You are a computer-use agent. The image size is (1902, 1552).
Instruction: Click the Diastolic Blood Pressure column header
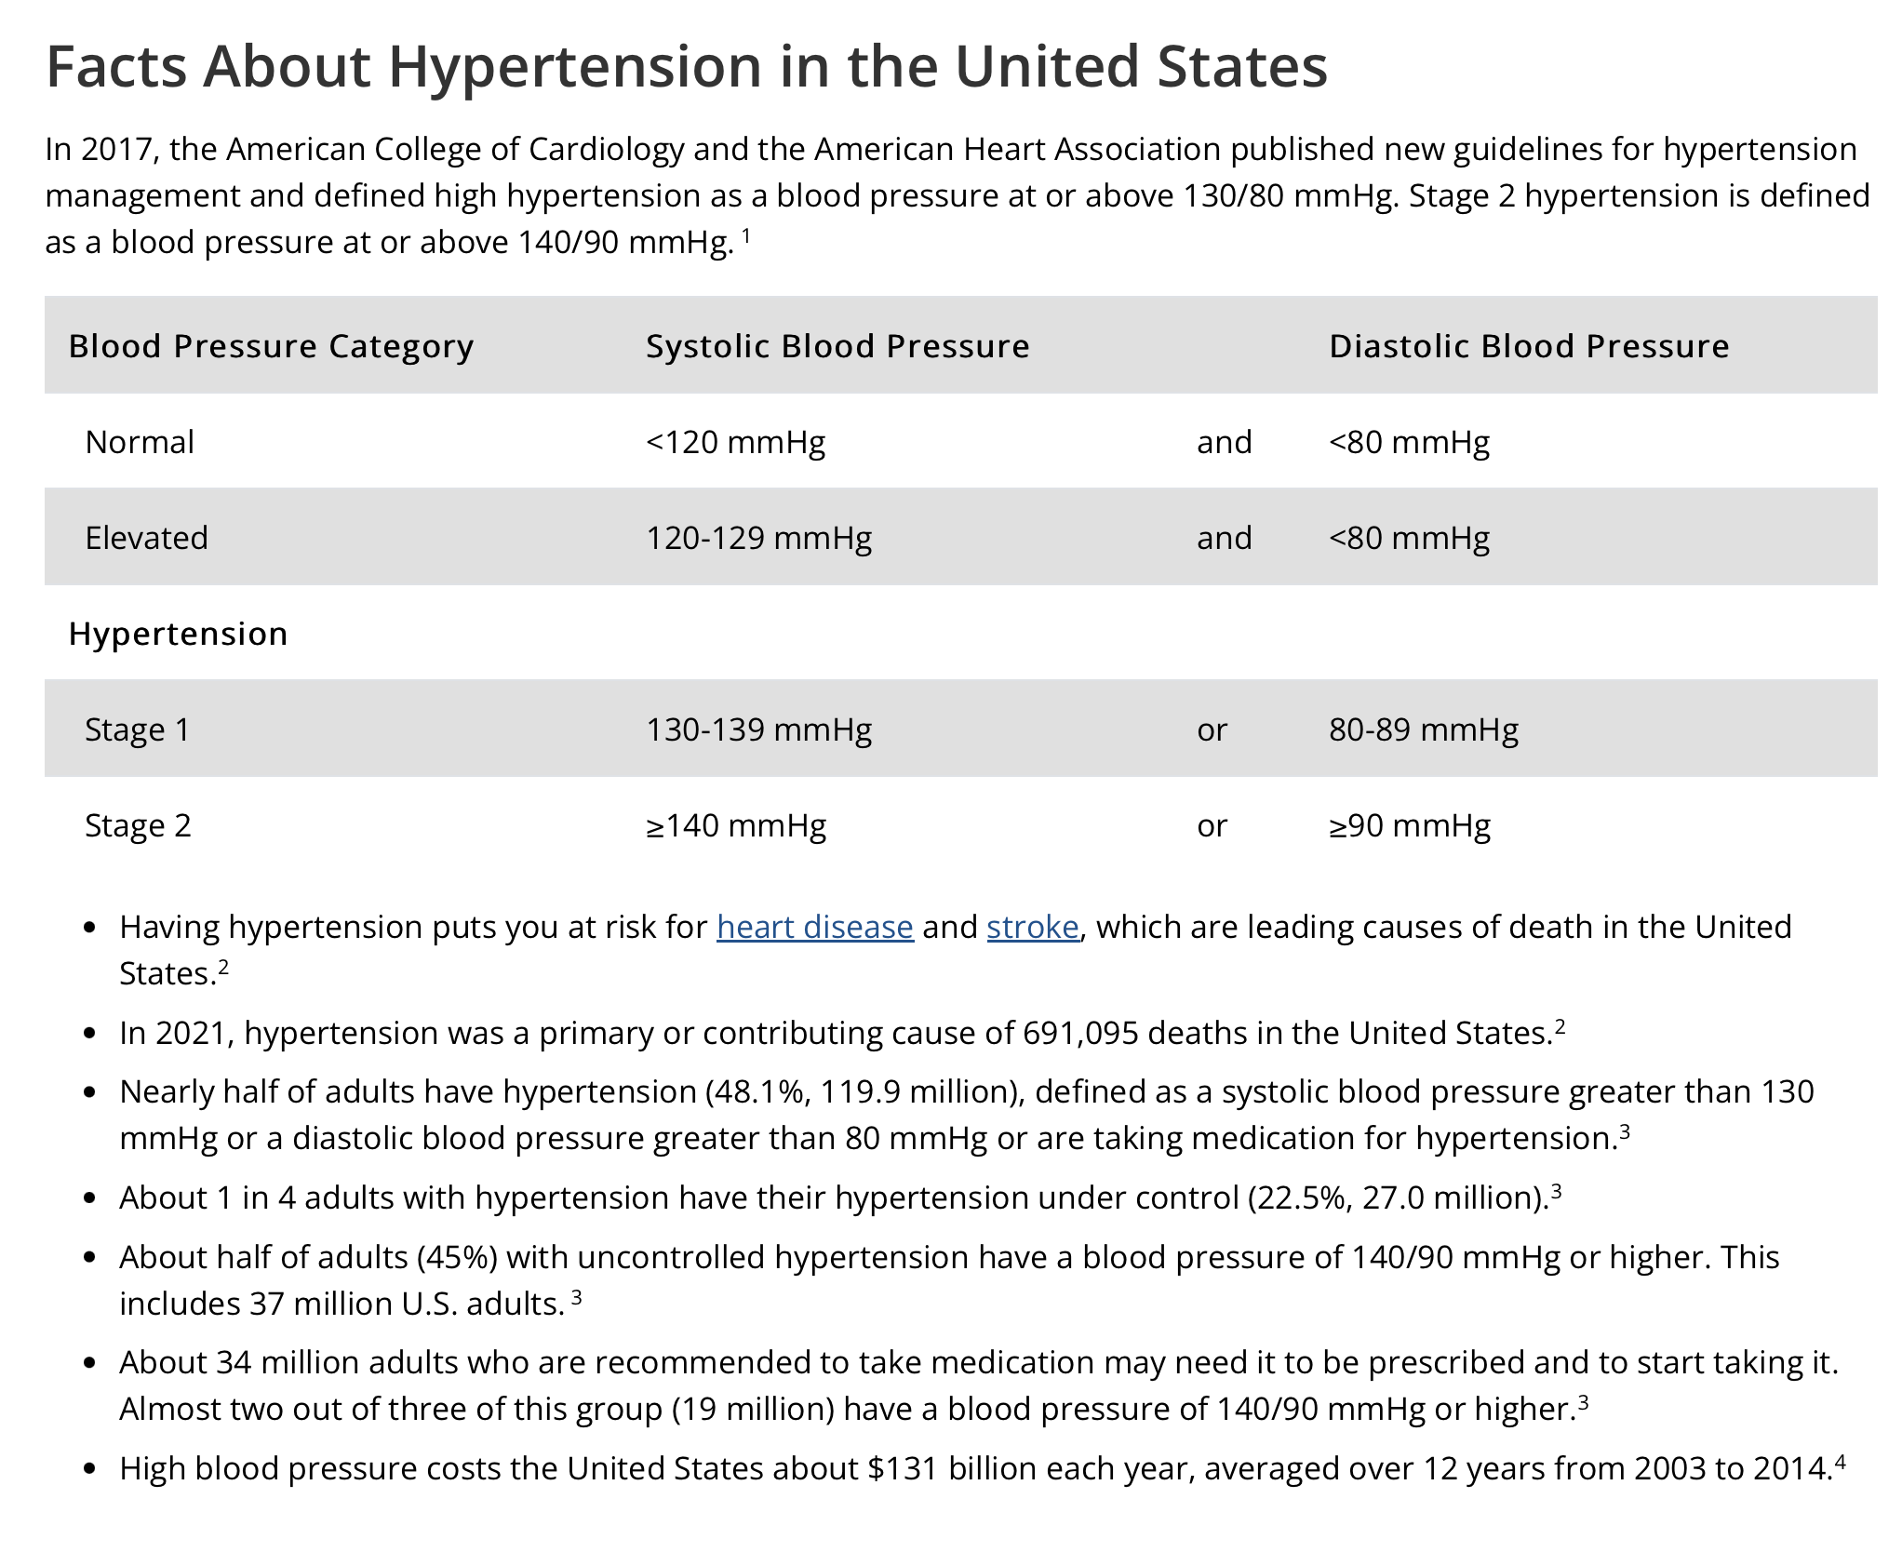pos(1528,346)
